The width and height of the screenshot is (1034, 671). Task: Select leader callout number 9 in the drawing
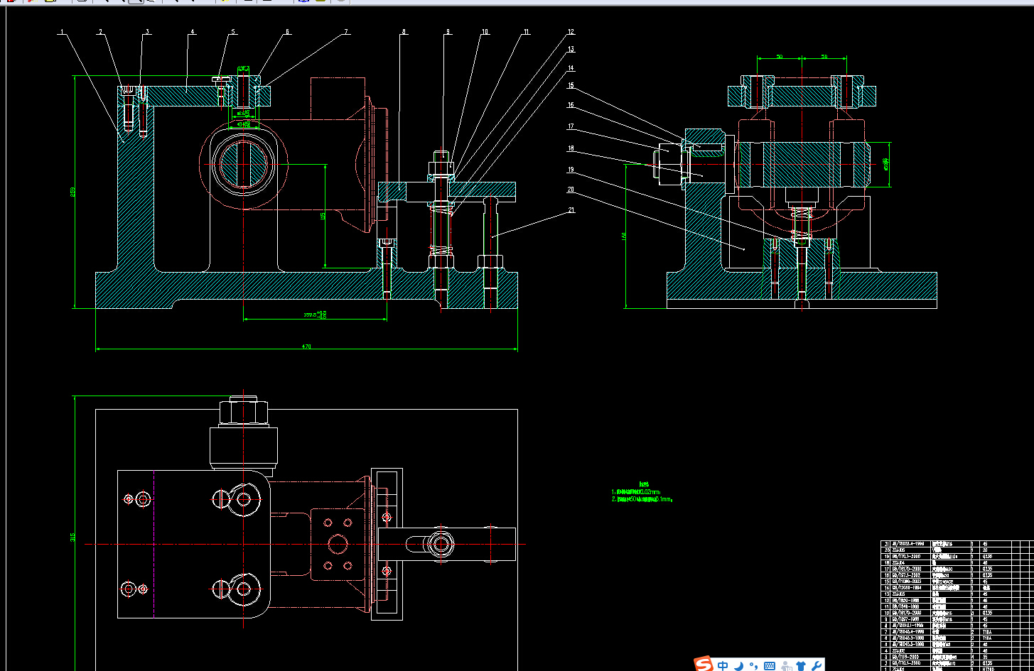coord(448,32)
